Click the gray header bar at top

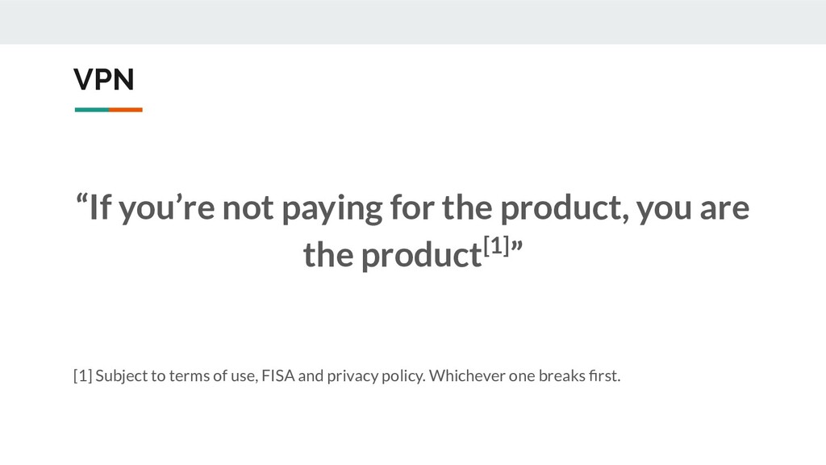tap(413, 22)
